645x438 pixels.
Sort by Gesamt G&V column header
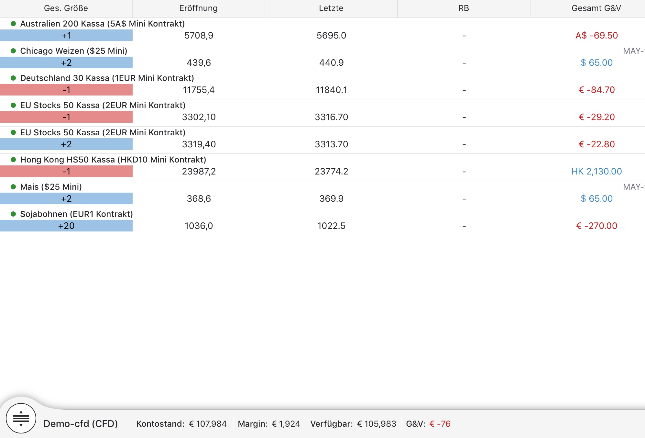[x=596, y=8]
